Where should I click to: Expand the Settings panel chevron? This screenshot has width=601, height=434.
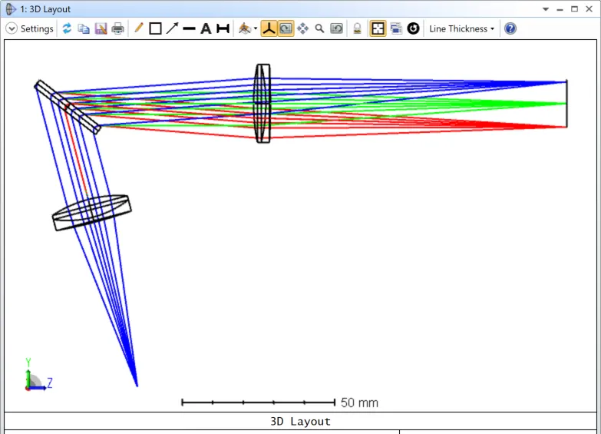click(x=12, y=28)
